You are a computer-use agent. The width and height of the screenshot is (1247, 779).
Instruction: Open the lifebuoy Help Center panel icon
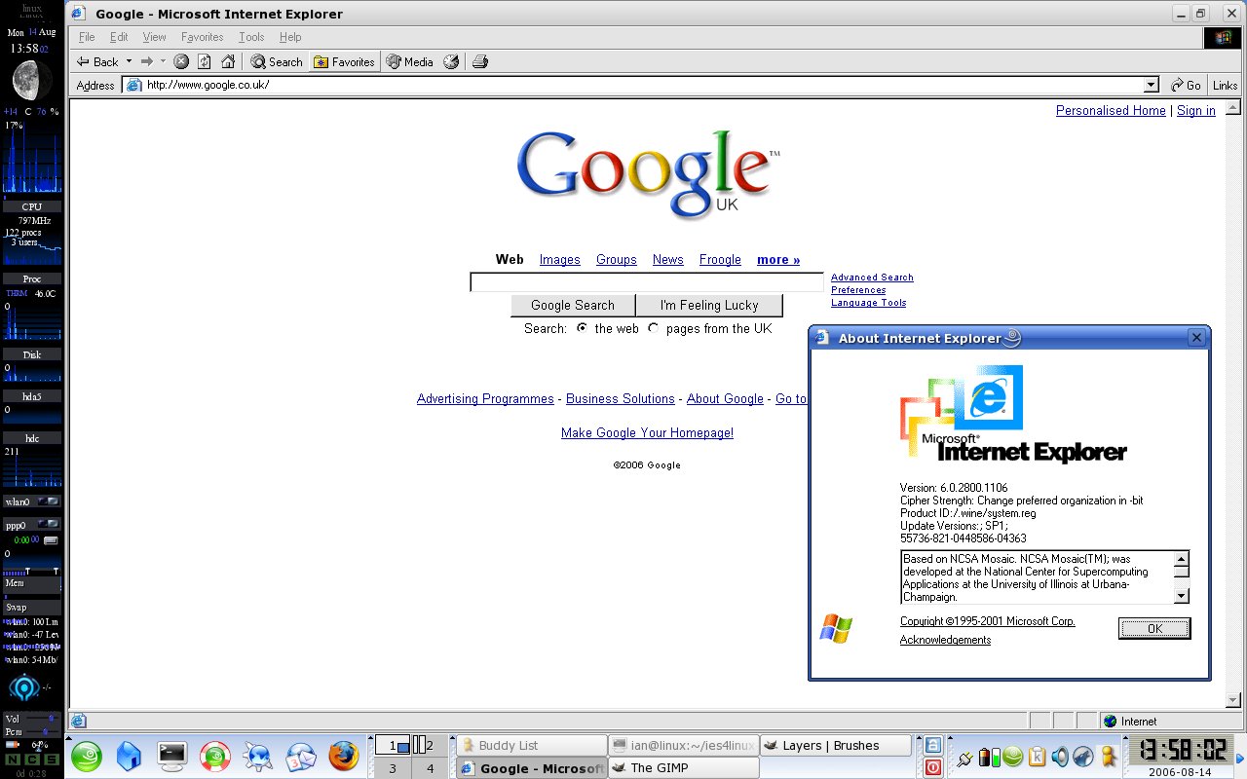point(215,756)
